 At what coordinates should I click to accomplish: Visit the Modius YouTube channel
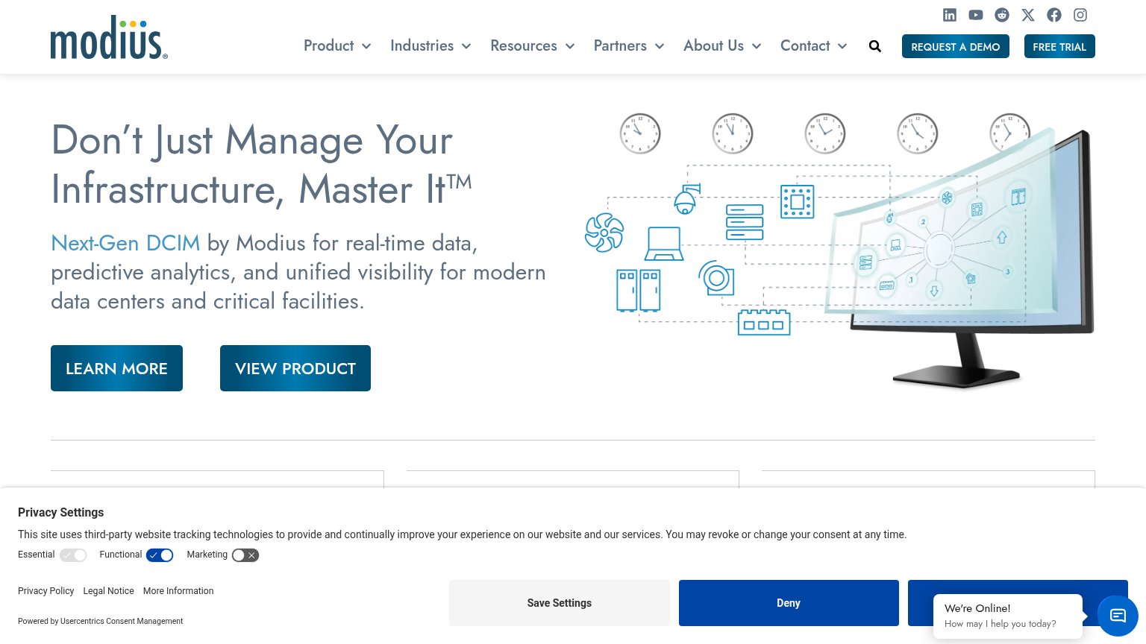click(x=976, y=15)
